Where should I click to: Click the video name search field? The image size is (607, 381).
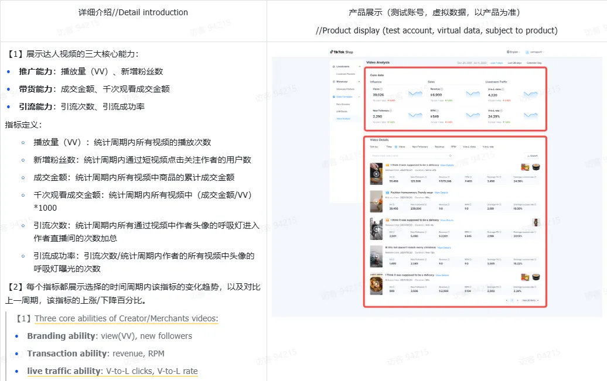(412, 156)
